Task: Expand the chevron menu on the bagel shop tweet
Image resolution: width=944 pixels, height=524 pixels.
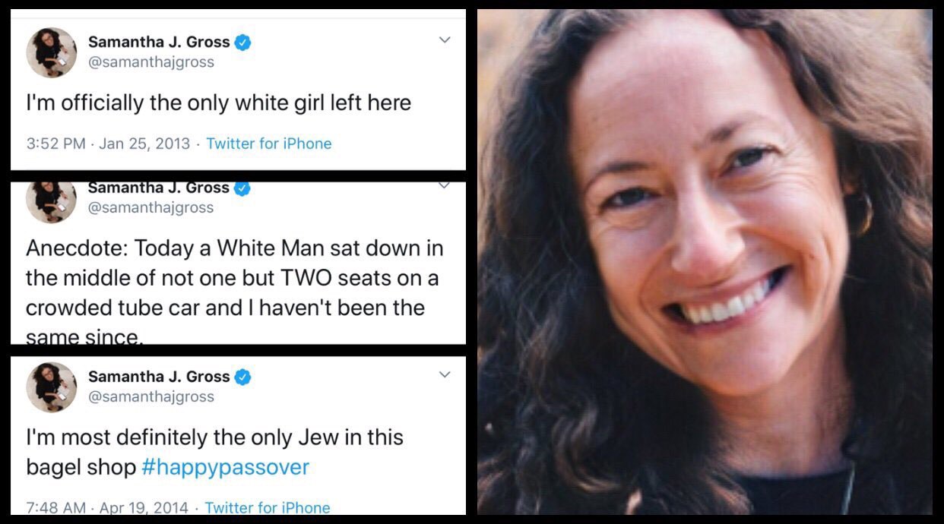Action: [x=445, y=374]
